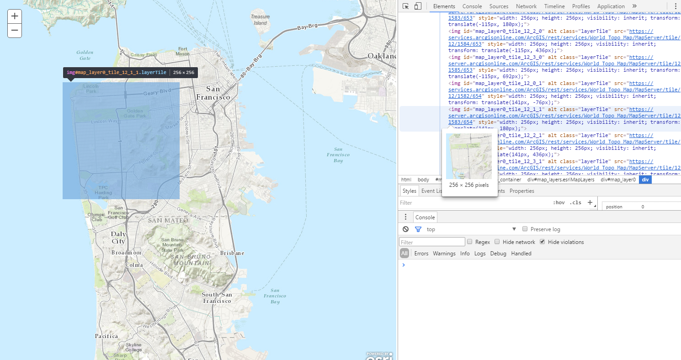
Task: Open console drawer three-dot menu
Action: 405,217
